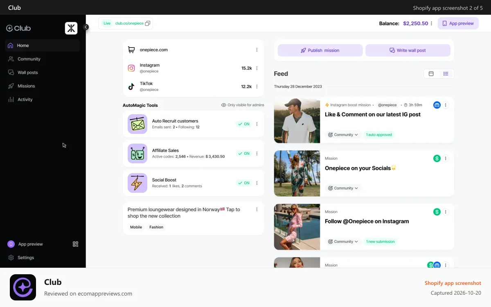Switch the feed to card view

coord(431,74)
